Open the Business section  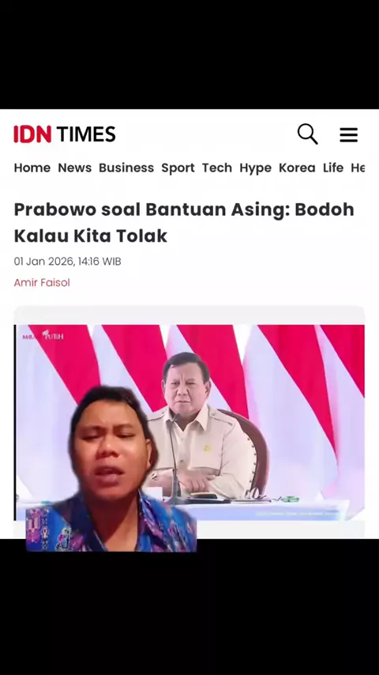(x=126, y=168)
